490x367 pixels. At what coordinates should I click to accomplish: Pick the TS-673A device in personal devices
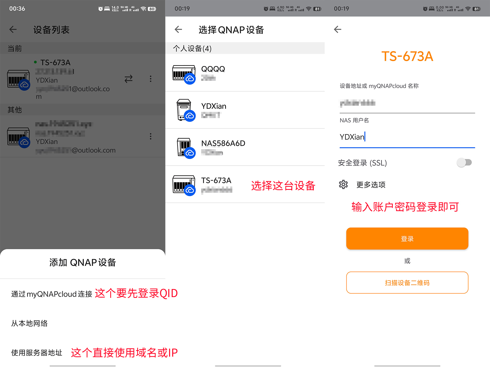(x=216, y=184)
